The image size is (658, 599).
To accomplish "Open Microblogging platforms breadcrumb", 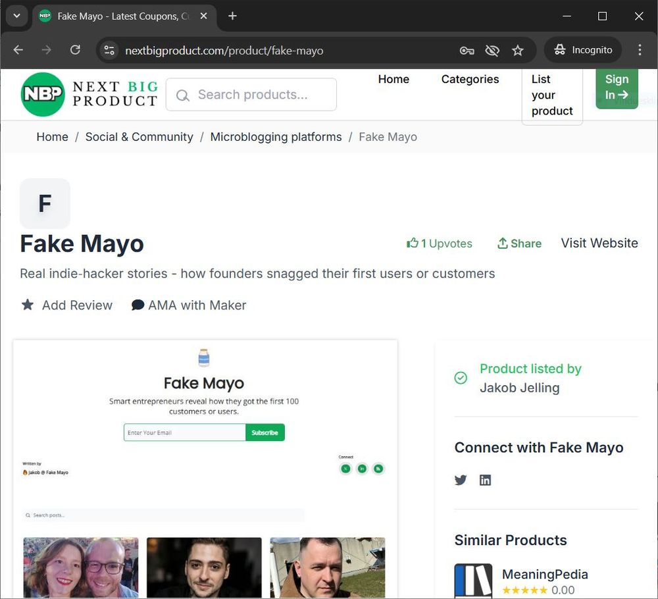I will coord(276,137).
